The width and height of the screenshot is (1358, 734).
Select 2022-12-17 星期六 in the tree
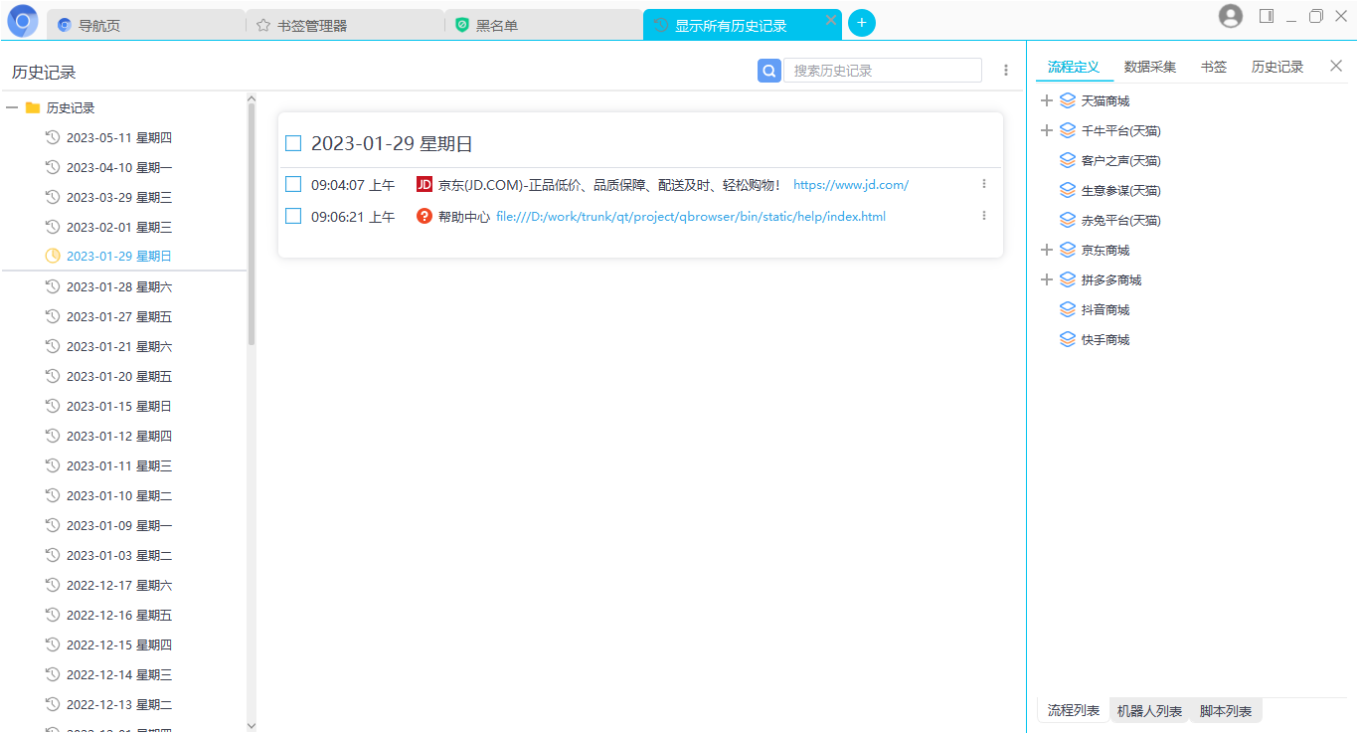click(x=119, y=585)
